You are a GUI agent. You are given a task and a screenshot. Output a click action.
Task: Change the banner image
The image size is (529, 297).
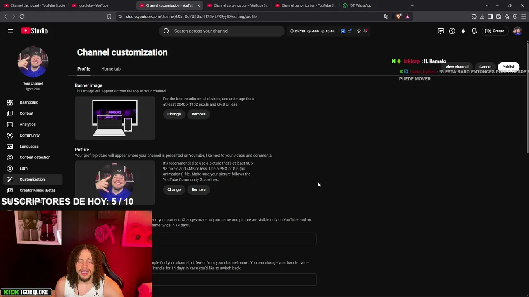[174, 114]
